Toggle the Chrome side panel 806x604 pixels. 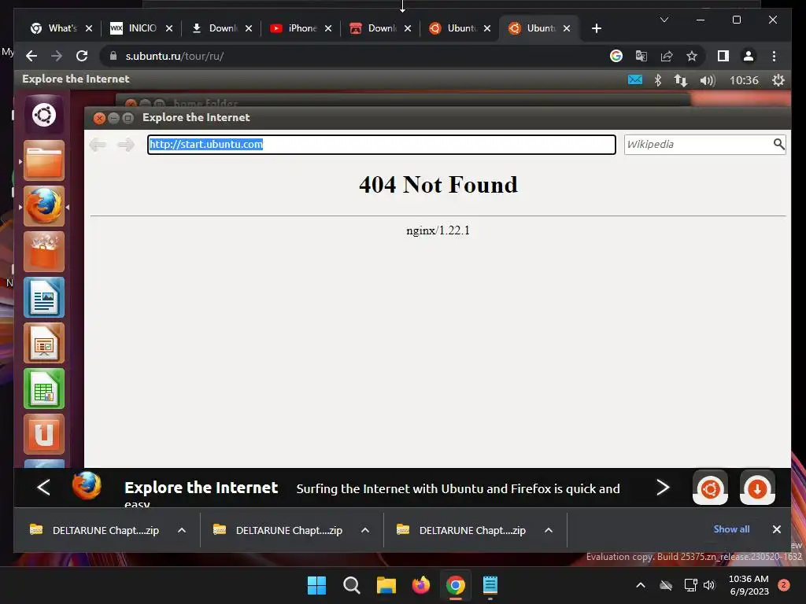coord(723,56)
